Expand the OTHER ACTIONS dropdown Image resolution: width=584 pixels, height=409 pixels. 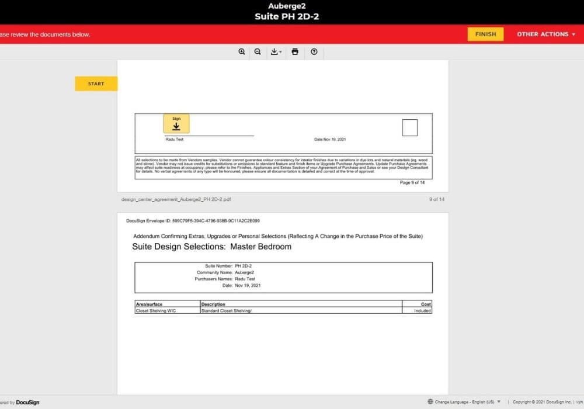coord(545,34)
